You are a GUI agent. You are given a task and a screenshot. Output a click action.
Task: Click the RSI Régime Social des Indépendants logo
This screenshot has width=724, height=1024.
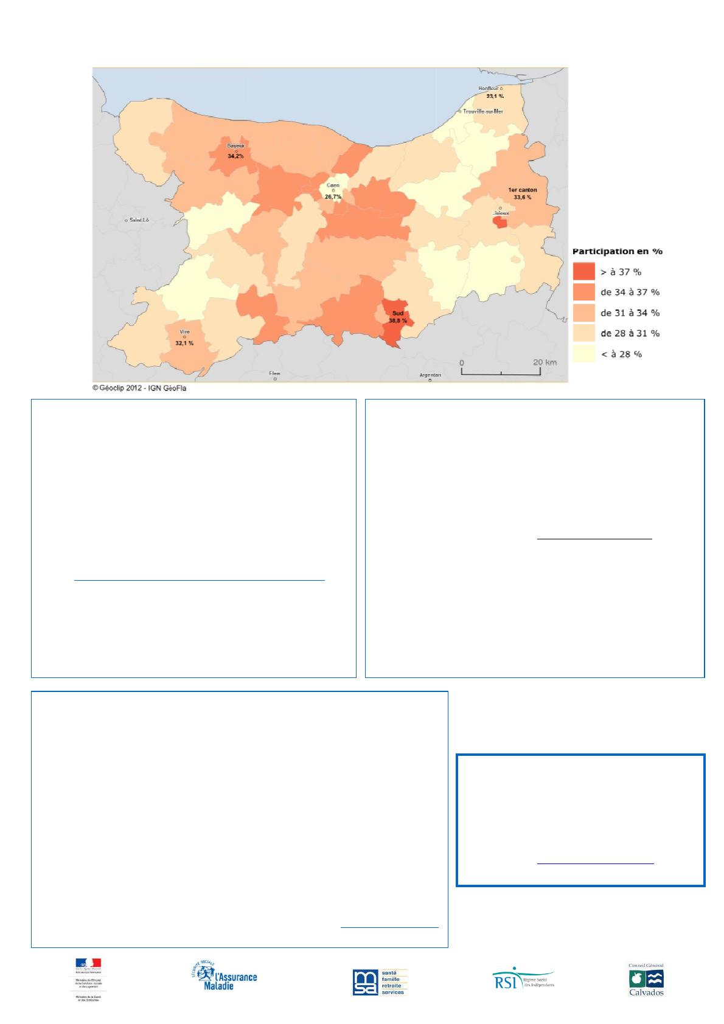523,979
